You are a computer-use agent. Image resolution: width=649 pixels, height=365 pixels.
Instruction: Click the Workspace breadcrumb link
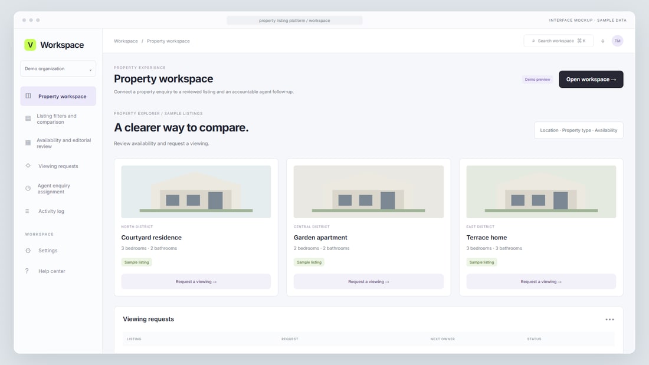(126, 41)
